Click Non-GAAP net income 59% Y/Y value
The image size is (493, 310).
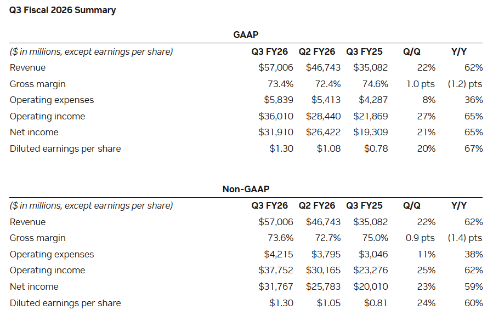pyautogui.click(x=473, y=286)
